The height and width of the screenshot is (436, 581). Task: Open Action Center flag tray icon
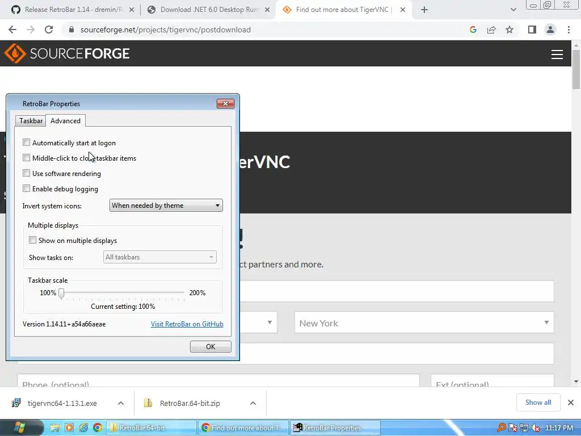[513, 428]
